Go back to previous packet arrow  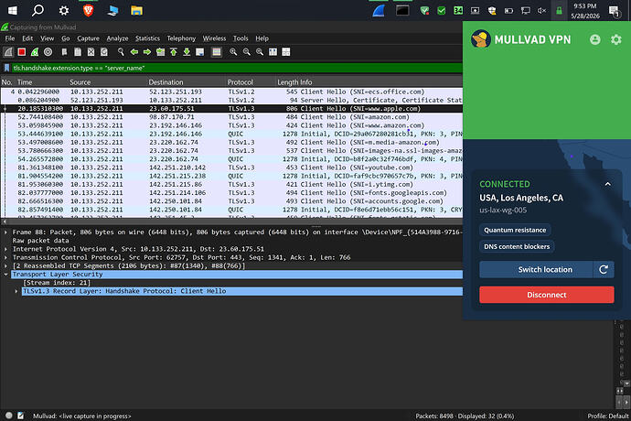tap(134, 52)
